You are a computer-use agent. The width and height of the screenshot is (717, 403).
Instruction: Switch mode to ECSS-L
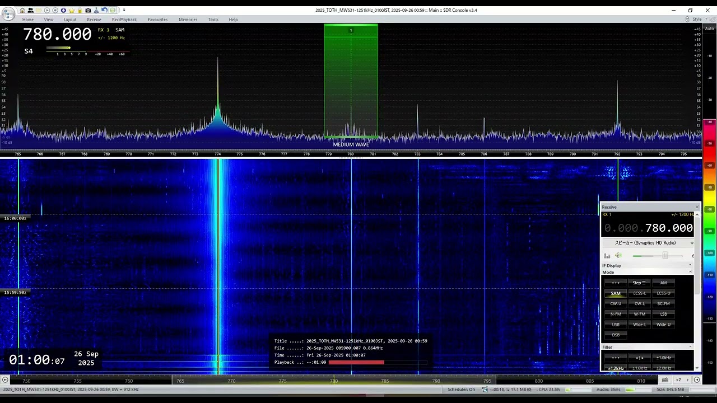pos(639,293)
